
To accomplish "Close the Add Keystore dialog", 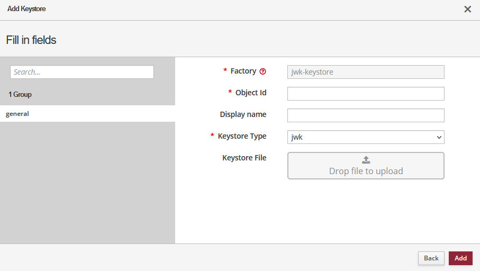I will [x=467, y=9].
